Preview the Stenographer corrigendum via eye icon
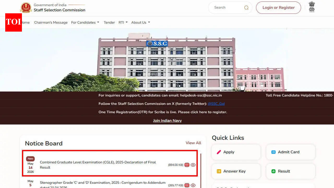The width and height of the screenshot is (334, 188). point(193,185)
